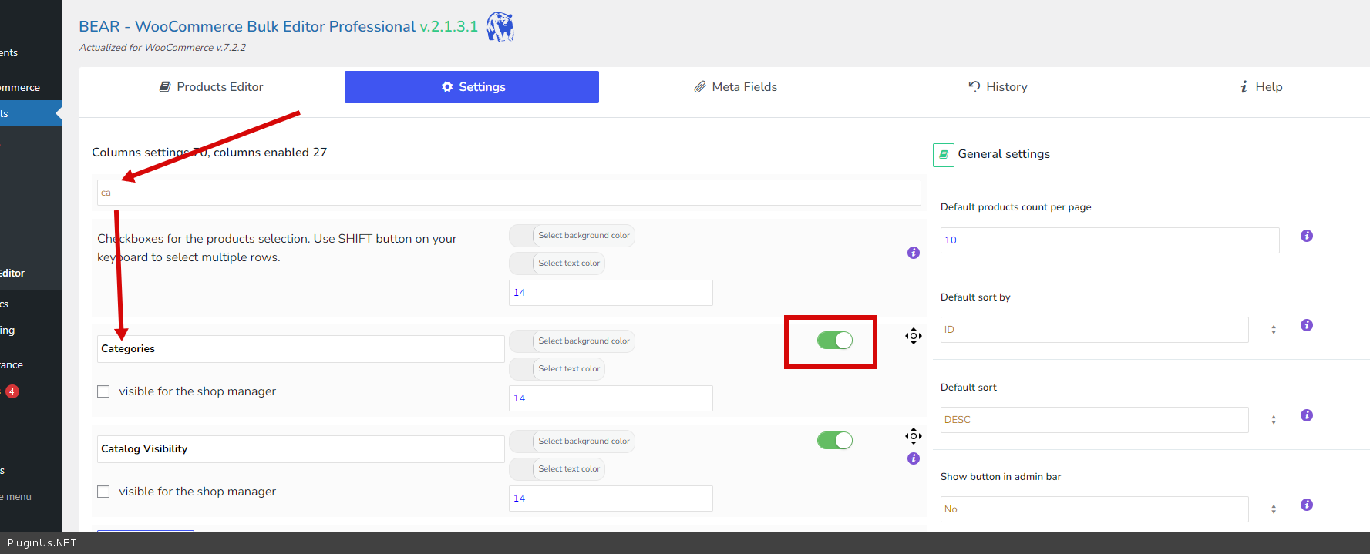Click the General settings green book icon
The width and height of the screenshot is (1370, 554).
(x=943, y=155)
